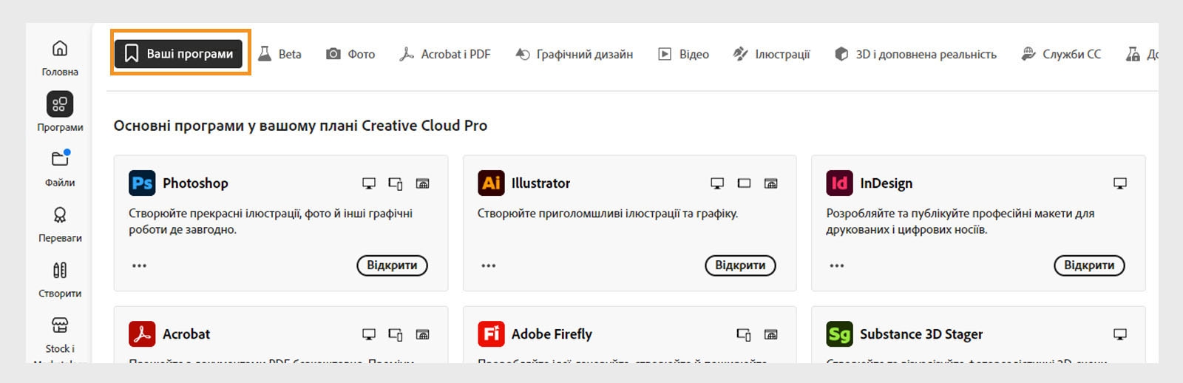
Task: Click Substance 3D Stager desktop icon
Action: click(x=1120, y=334)
